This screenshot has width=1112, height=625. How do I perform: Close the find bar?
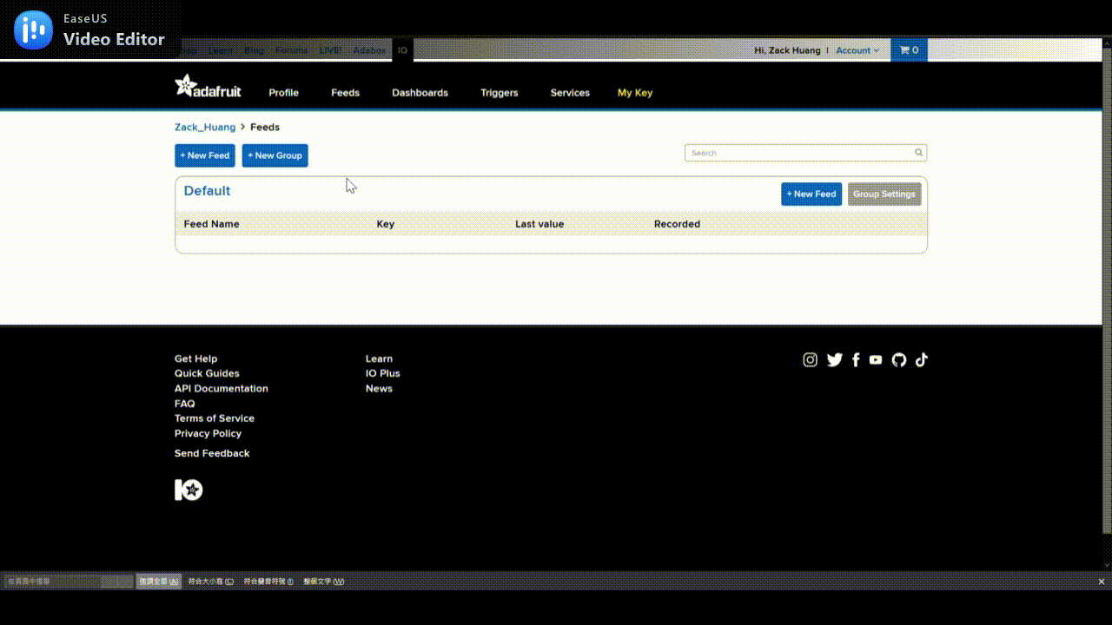click(1102, 582)
